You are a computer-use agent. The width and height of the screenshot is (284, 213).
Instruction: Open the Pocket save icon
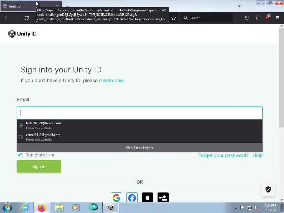[247, 18]
